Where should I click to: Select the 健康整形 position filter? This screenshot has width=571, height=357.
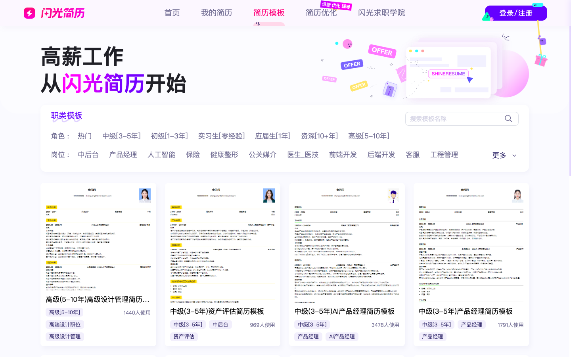pos(224,155)
